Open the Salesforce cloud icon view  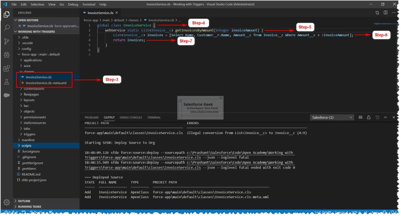tap(7, 95)
